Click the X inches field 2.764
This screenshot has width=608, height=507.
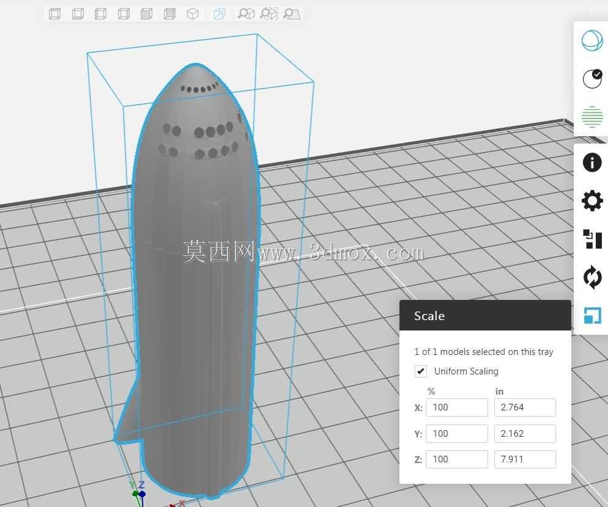(525, 407)
